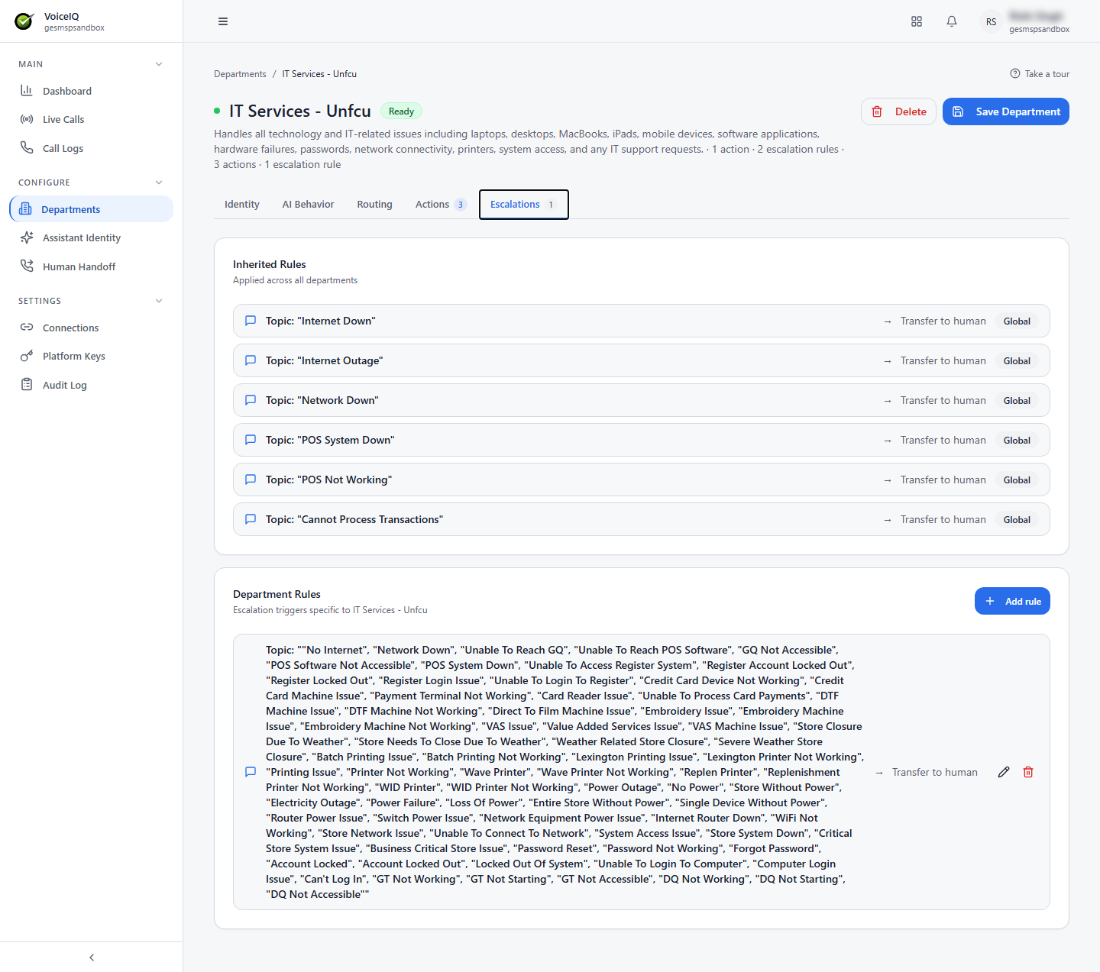The height and width of the screenshot is (972, 1100).
Task: Select the "POS Not Working" inherited rule
Action: pyautogui.click(x=642, y=480)
